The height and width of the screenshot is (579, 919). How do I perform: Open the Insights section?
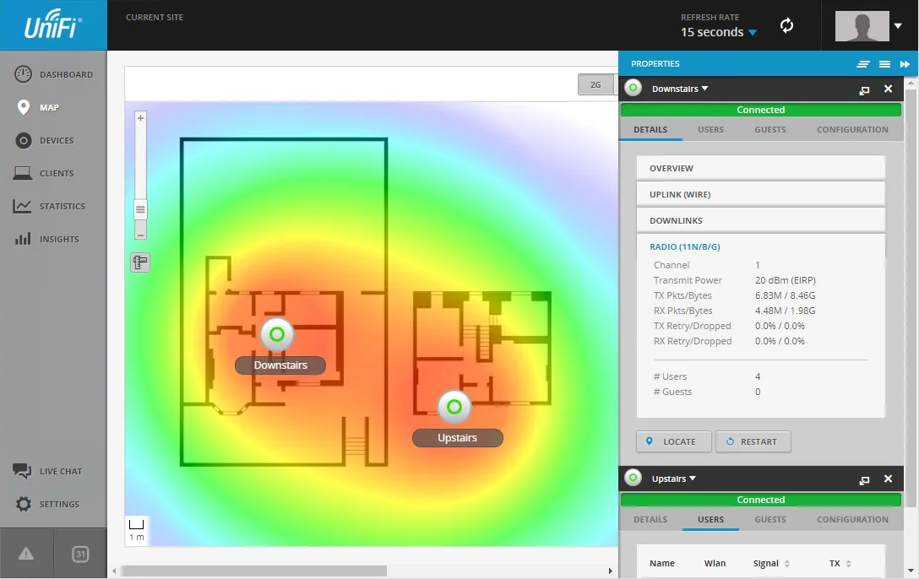tap(47, 239)
